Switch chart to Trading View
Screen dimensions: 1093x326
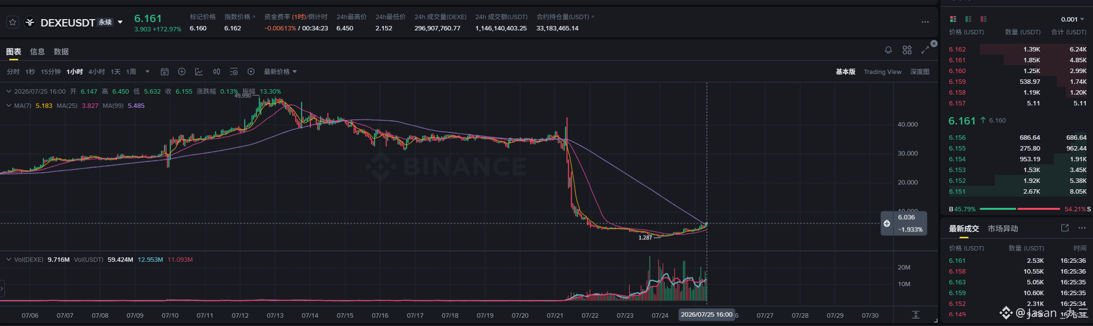[883, 72]
